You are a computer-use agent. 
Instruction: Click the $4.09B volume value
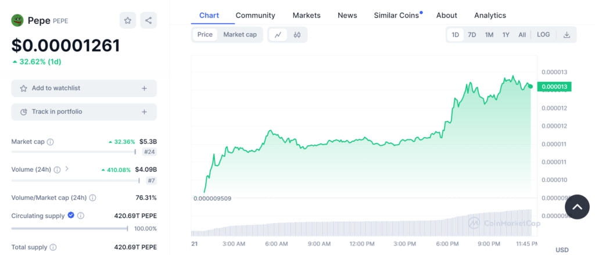[x=146, y=170]
